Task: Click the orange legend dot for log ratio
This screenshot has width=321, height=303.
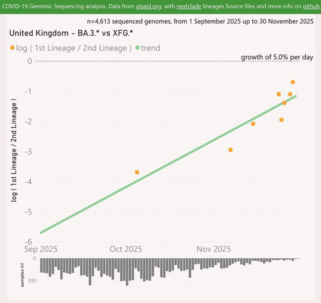Action: point(12,47)
